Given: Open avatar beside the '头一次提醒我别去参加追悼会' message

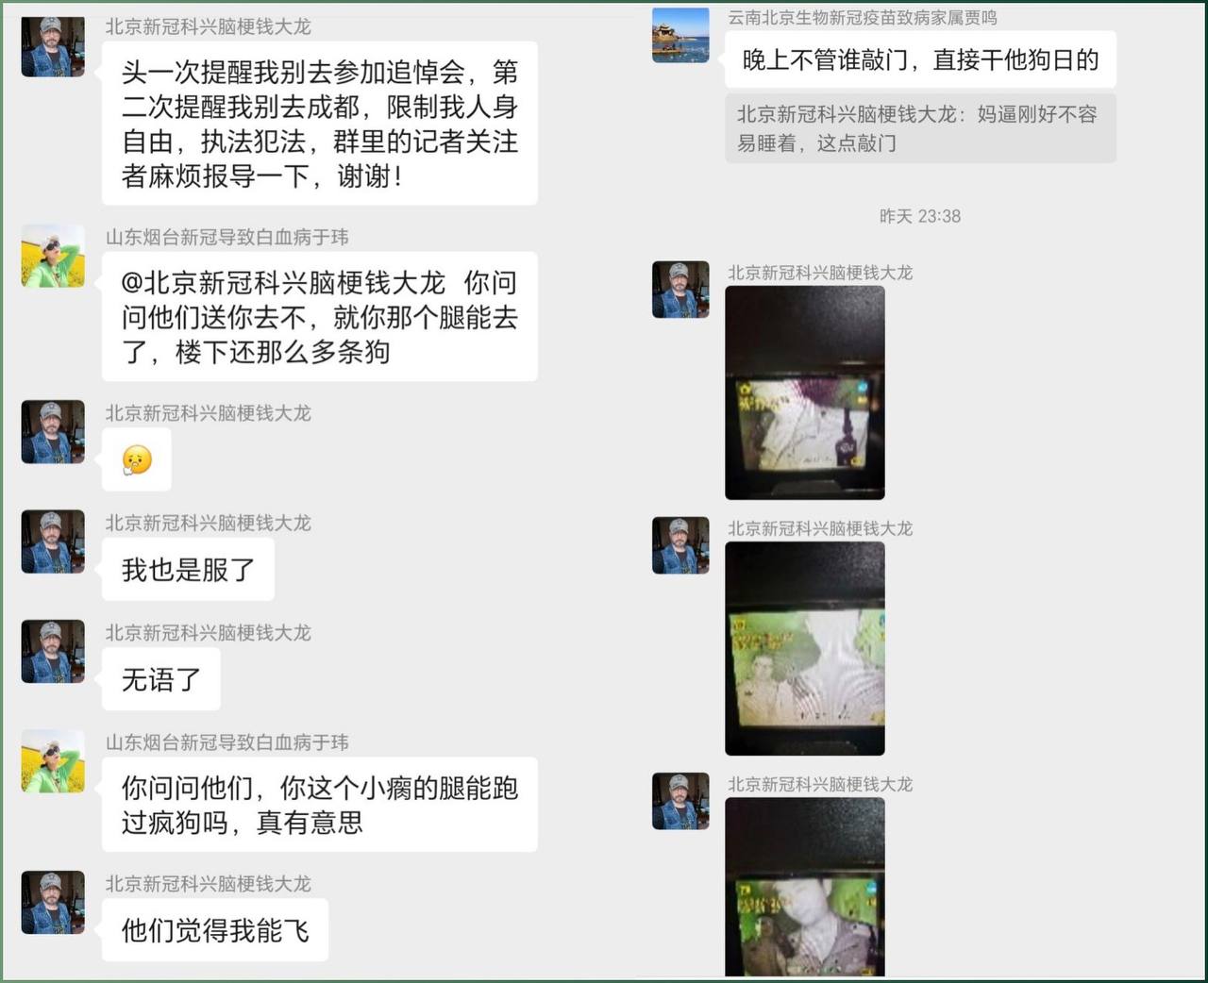Looking at the screenshot, I should [53, 45].
